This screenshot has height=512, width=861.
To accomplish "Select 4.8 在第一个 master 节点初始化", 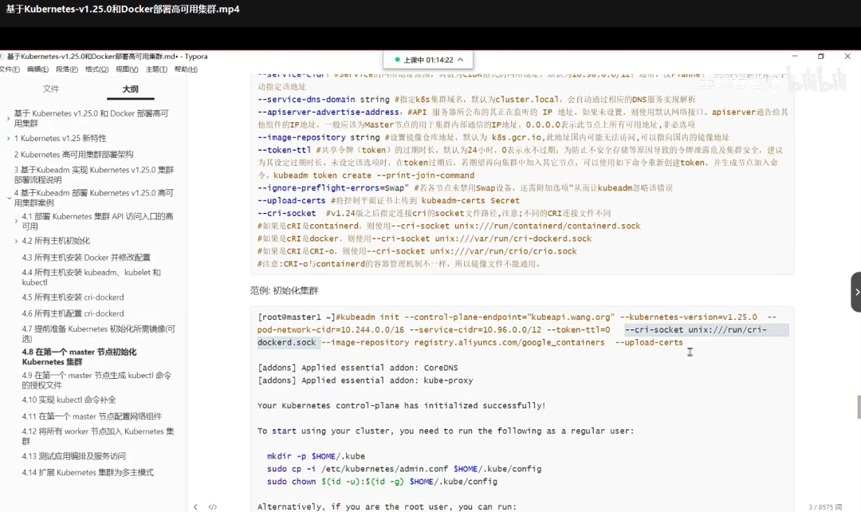I will [79, 356].
